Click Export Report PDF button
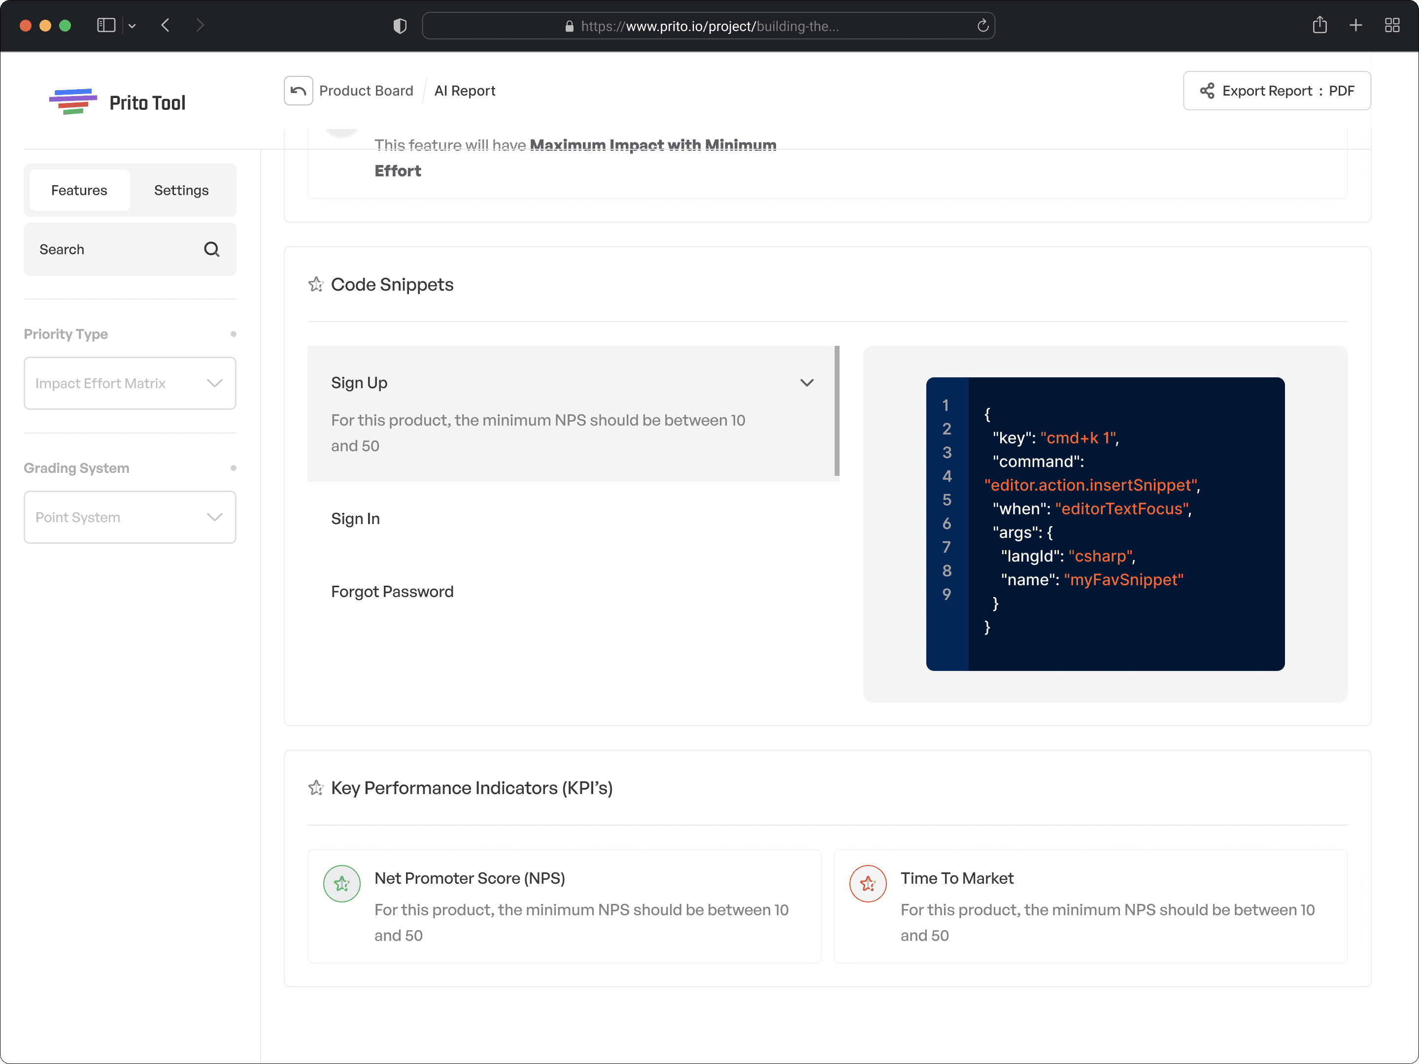Viewport: 1419px width, 1064px height. click(x=1277, y=91)
